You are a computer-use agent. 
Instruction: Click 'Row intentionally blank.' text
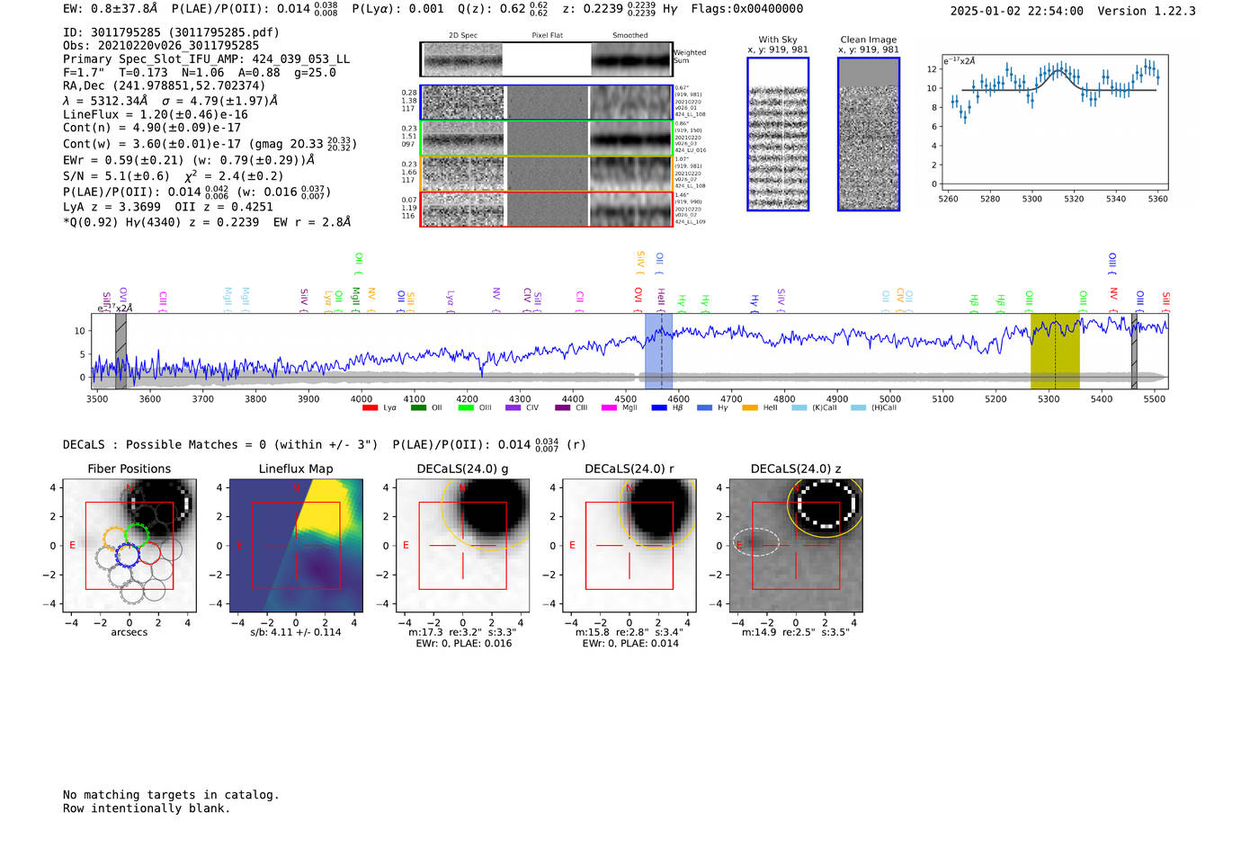(147, 808)
